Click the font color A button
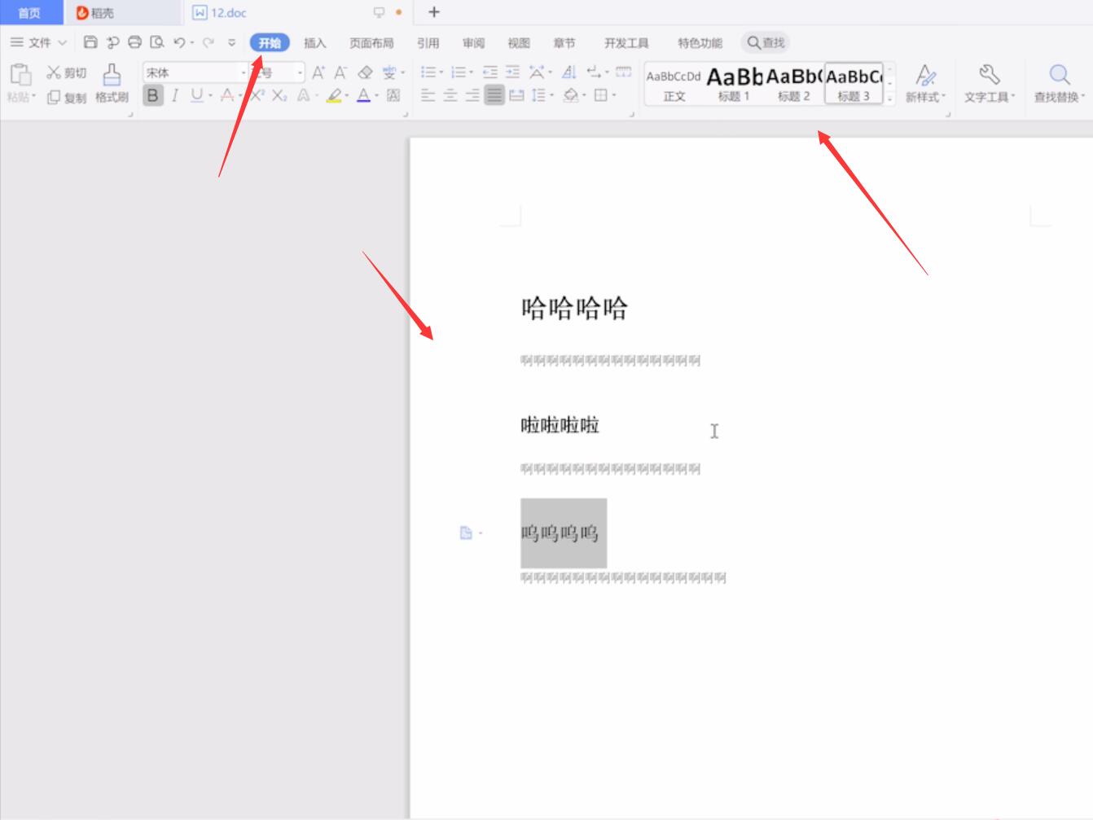Image resolution: width=1093 pixels, height=820 pixels. (x=363, y=95)
